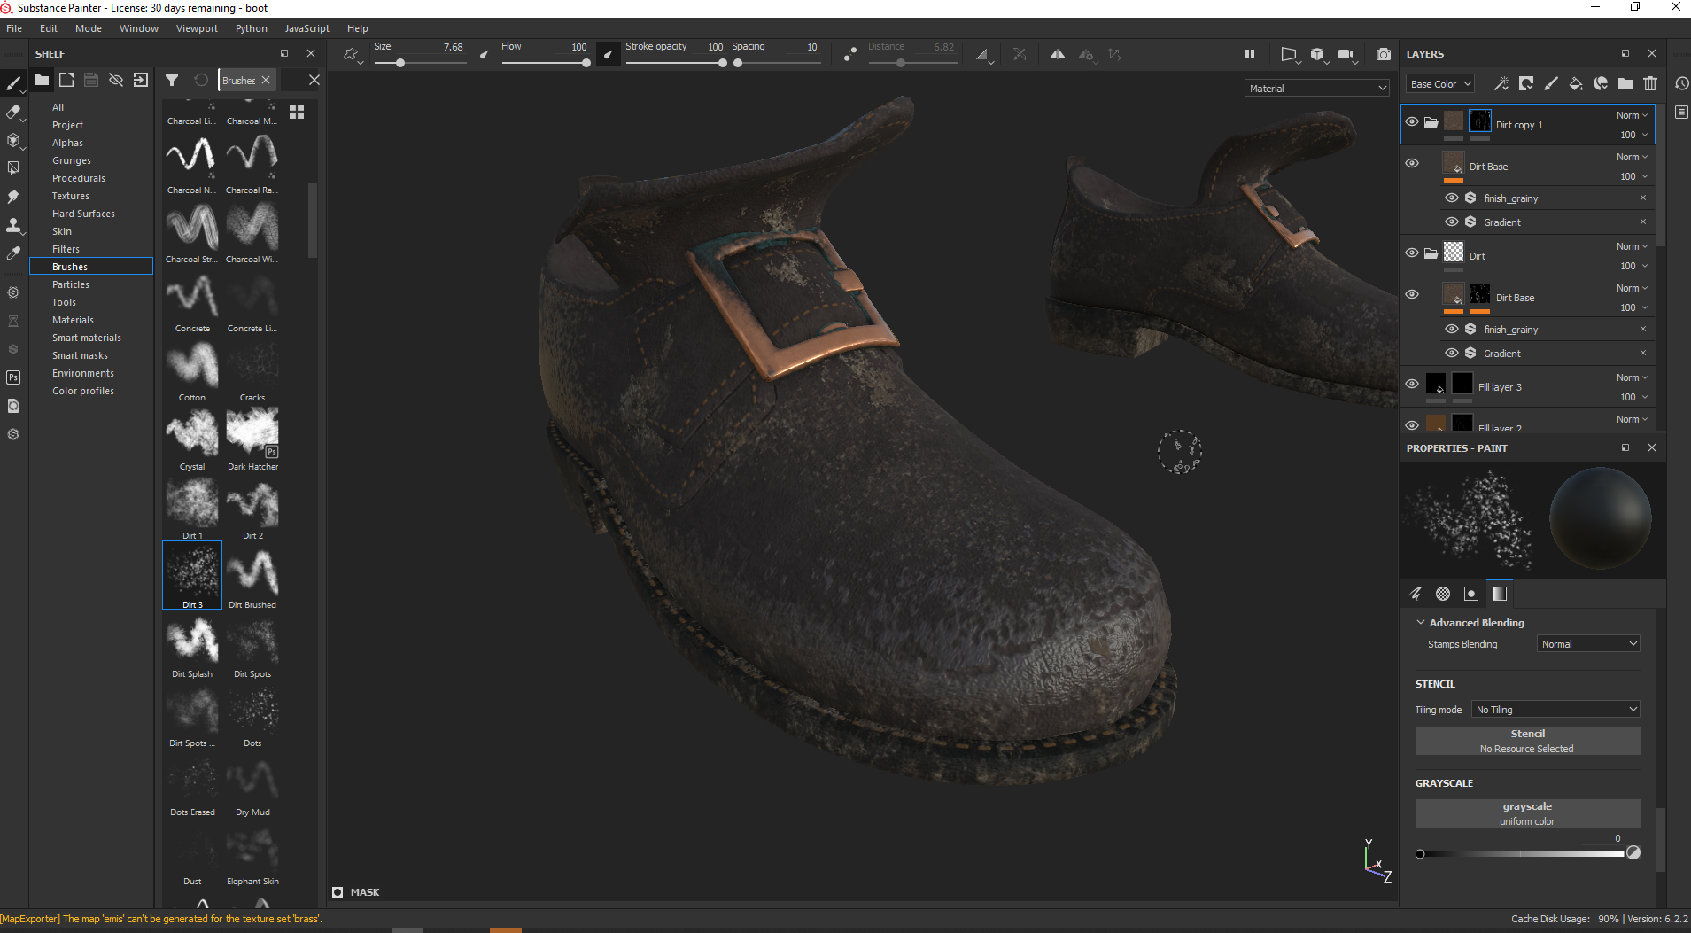Select the Smudge tool

(13, 197)
